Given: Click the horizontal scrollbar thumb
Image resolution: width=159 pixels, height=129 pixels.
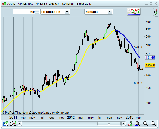Looking at the screenshot, I should [109, 124].
